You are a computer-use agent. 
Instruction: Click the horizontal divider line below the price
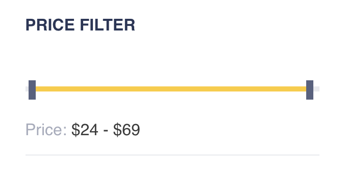tap(172, 155)
